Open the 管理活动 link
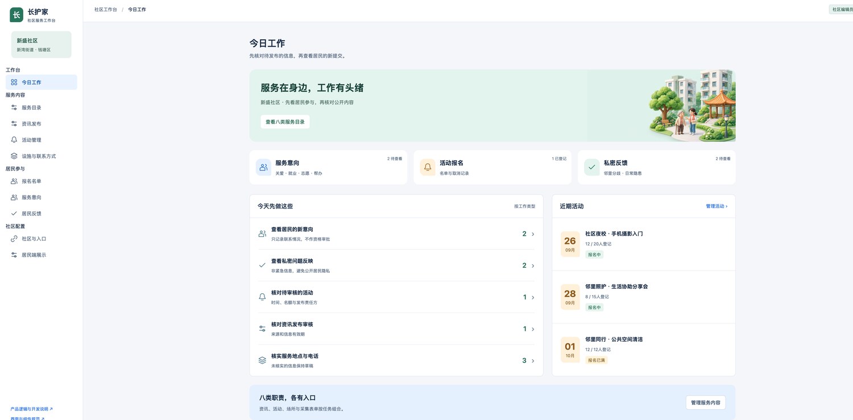Image resolution: width=853 pixels, height=420 pixels. (717, 206)
